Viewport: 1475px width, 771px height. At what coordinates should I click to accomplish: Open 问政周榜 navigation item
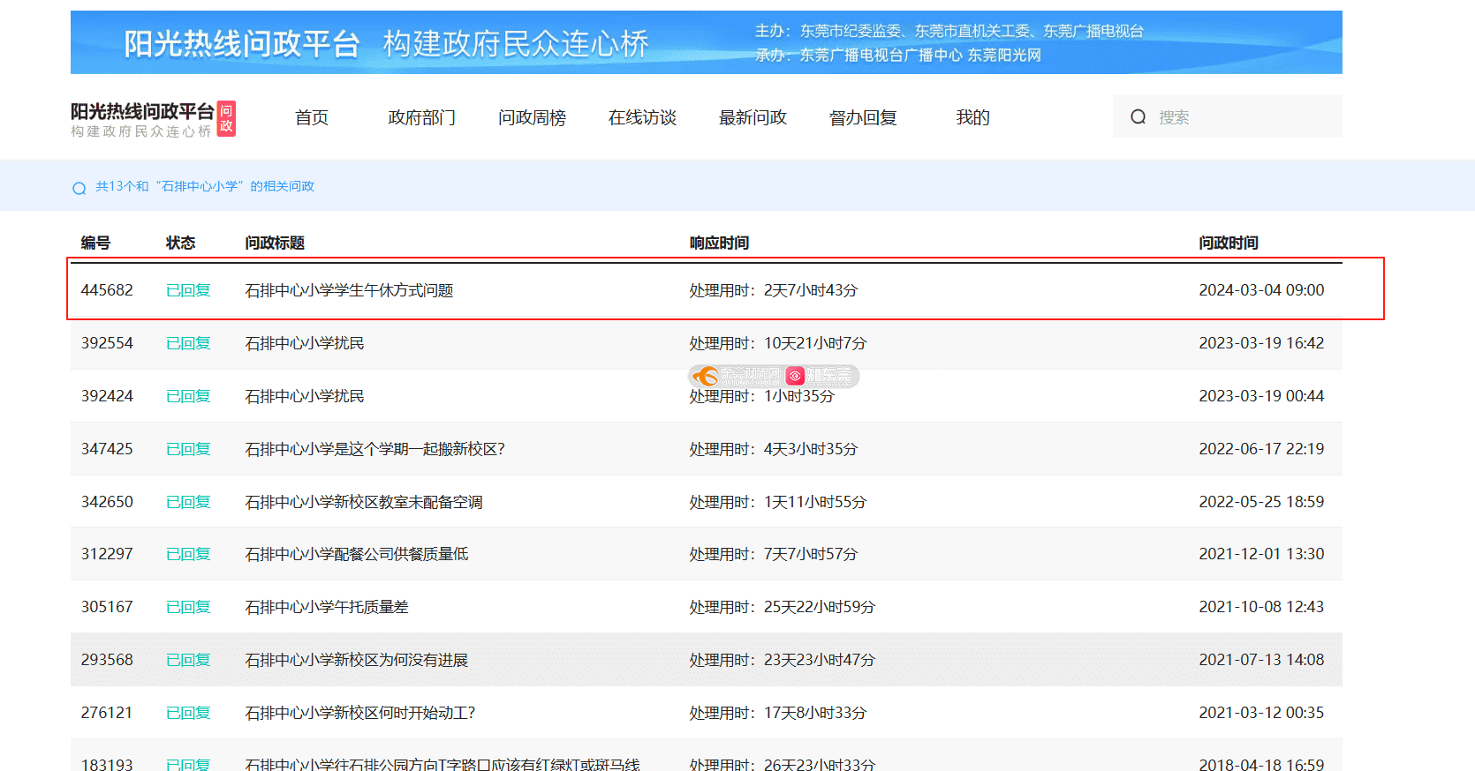[x=532, y=117]
